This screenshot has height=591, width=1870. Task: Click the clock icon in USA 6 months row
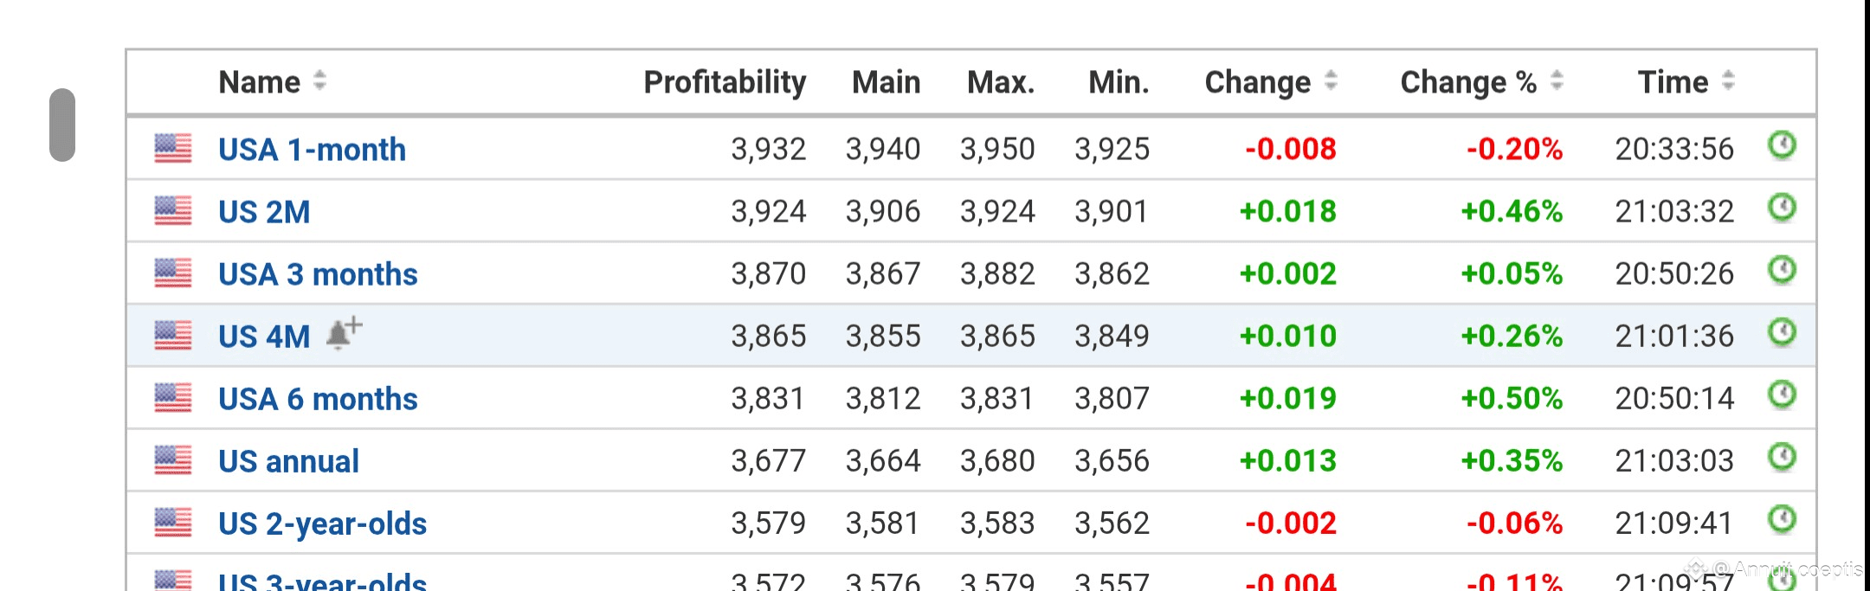[x=1781, y=395]
